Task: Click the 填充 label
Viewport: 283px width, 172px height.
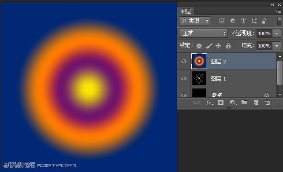Action: pos(248,46)
